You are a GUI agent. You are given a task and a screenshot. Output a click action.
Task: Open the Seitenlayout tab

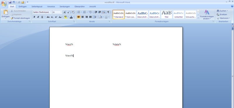click(x=37, y=6)
